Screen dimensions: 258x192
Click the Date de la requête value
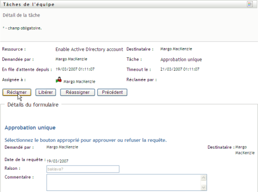point(57,161)
